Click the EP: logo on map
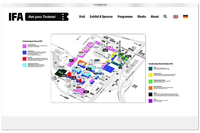Image resolution: width=200 pixels, height=133 pixels. [x=102, y=44]
